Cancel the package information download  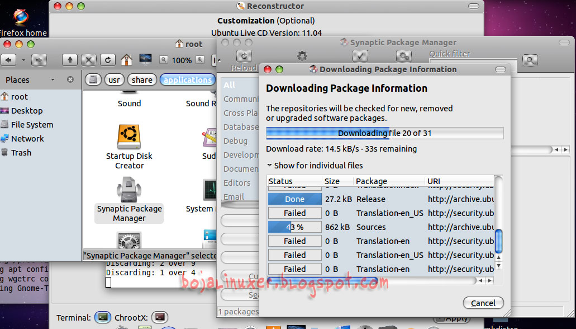[x=483, y=303]
